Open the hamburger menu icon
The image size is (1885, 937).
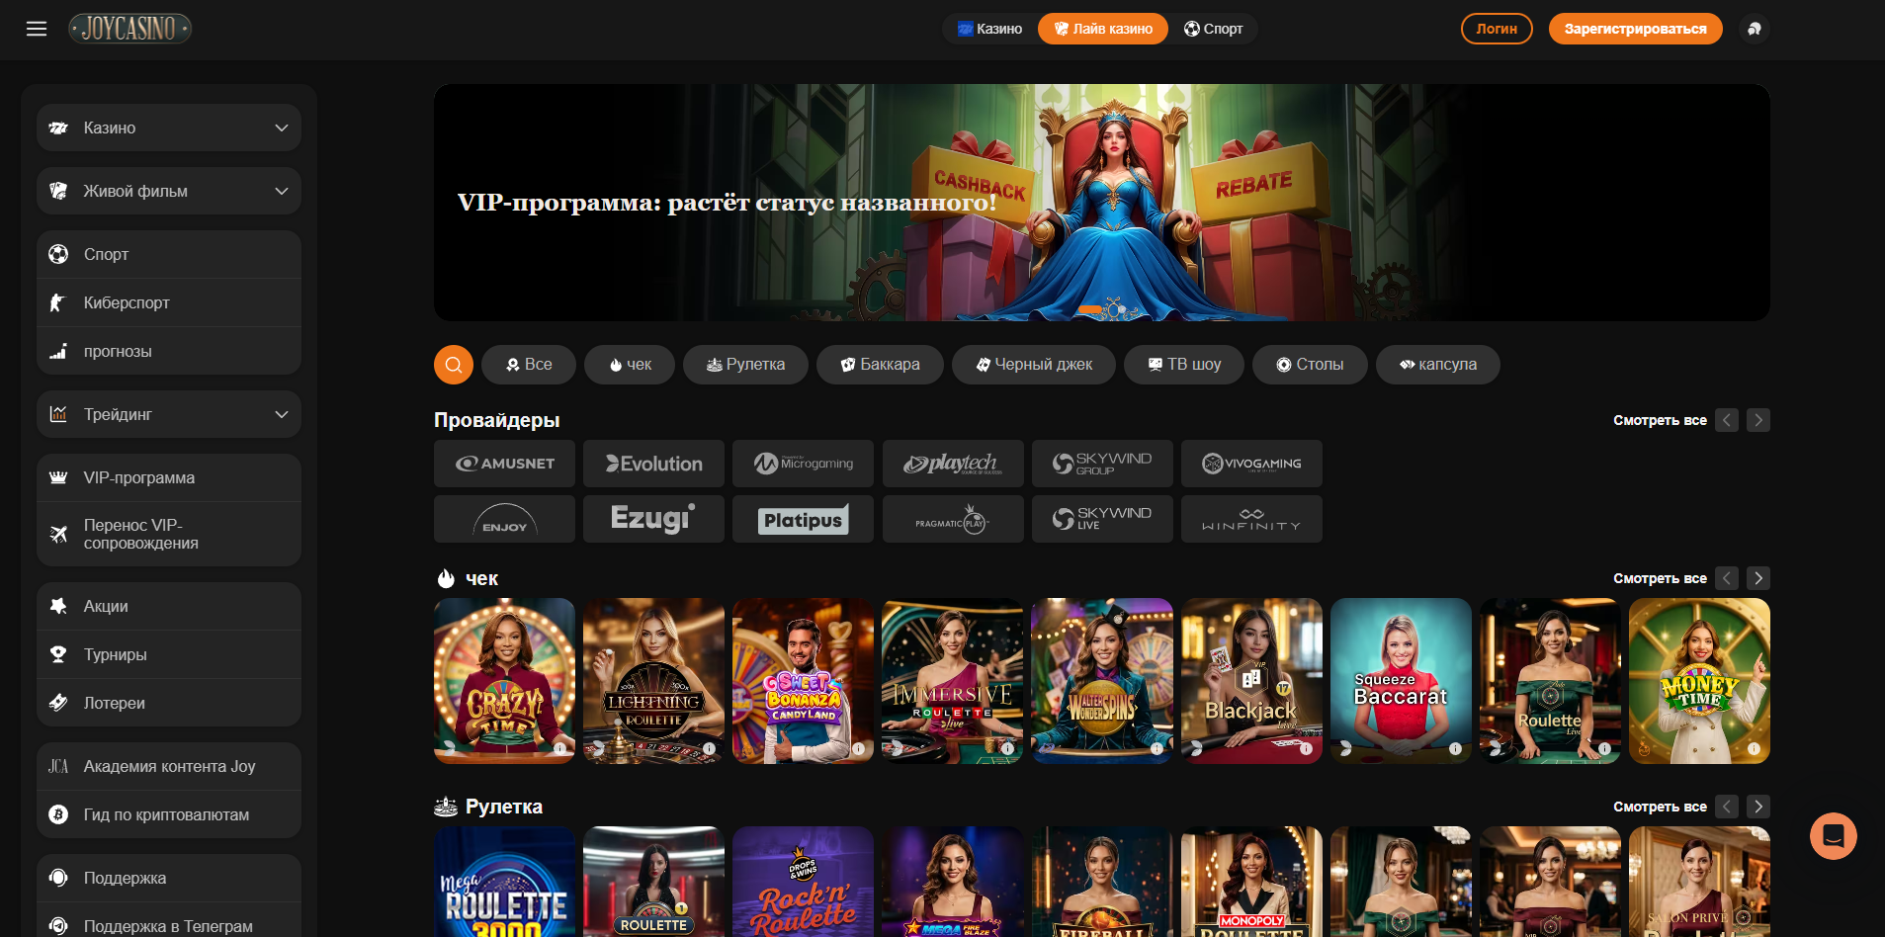37,29
